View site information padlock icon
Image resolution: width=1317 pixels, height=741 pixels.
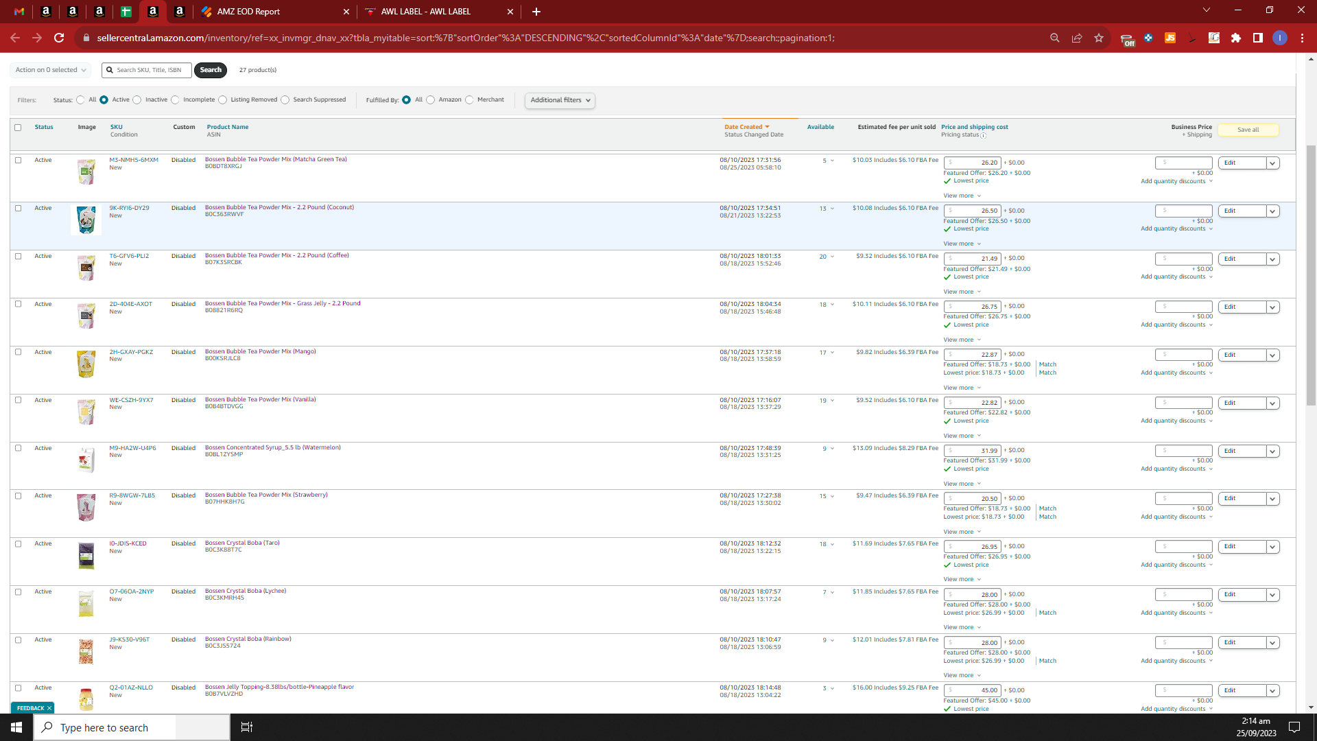tap(86, 38)
